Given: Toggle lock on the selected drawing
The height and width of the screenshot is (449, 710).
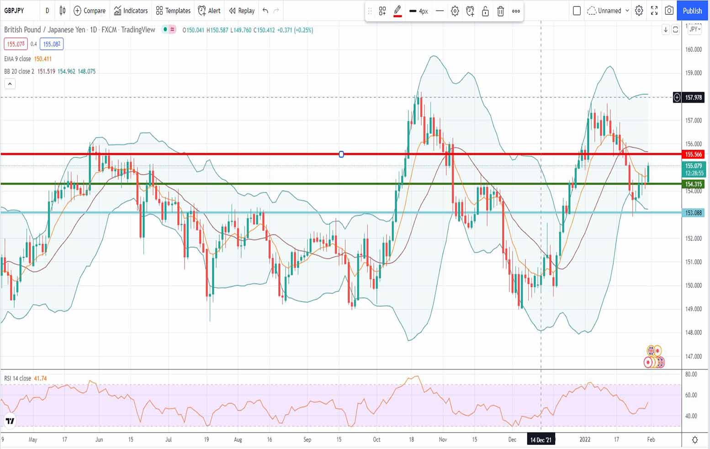Looking at the screenshot, I should coord(485,11).
